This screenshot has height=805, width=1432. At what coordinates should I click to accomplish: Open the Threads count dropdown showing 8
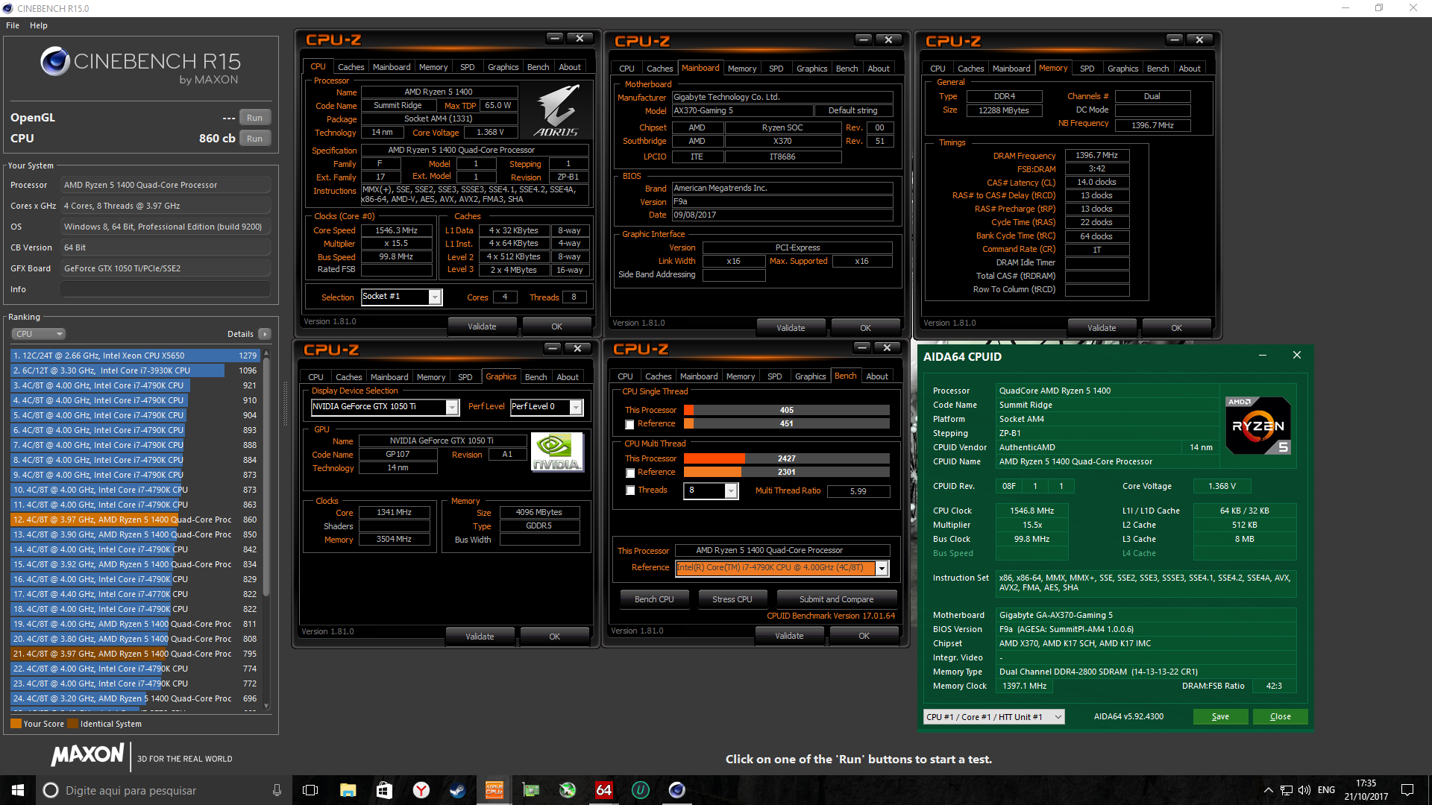click(731, 490)
